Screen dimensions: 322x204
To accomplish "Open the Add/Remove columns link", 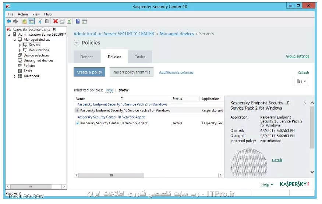I will click(x=176, y=72).
